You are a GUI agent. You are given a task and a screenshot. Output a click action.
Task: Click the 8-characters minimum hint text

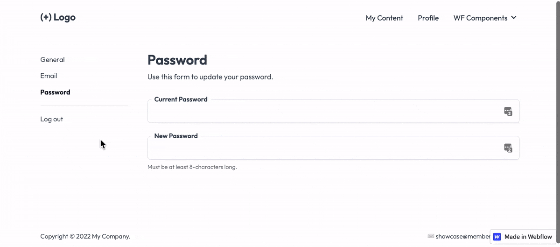(192, 167)
